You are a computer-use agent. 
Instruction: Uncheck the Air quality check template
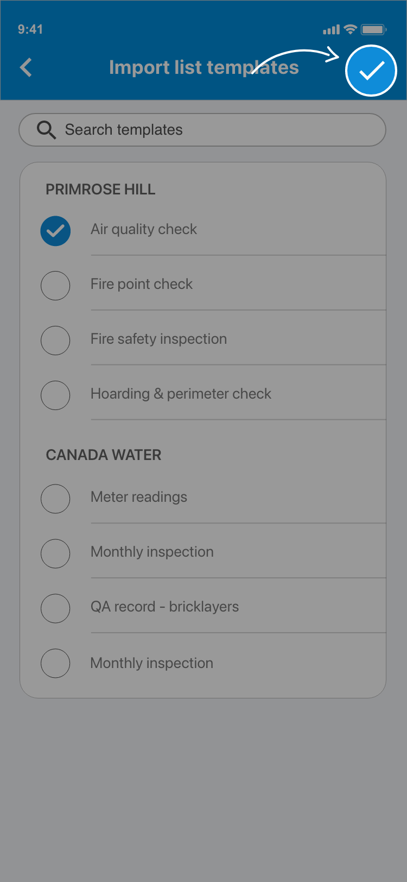55,231
